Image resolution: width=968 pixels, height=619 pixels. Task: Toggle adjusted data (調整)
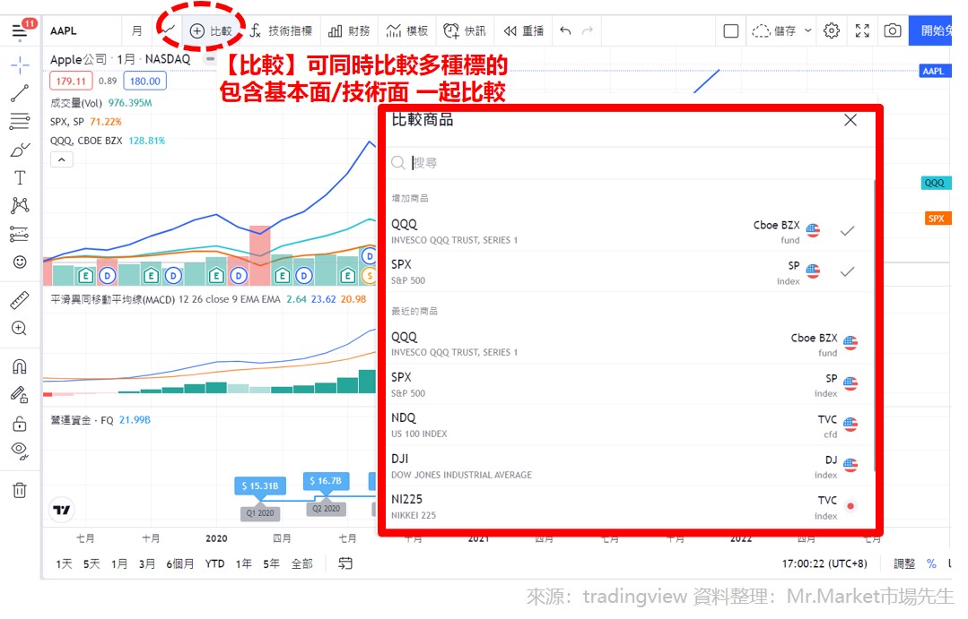(x=904, y=563)
